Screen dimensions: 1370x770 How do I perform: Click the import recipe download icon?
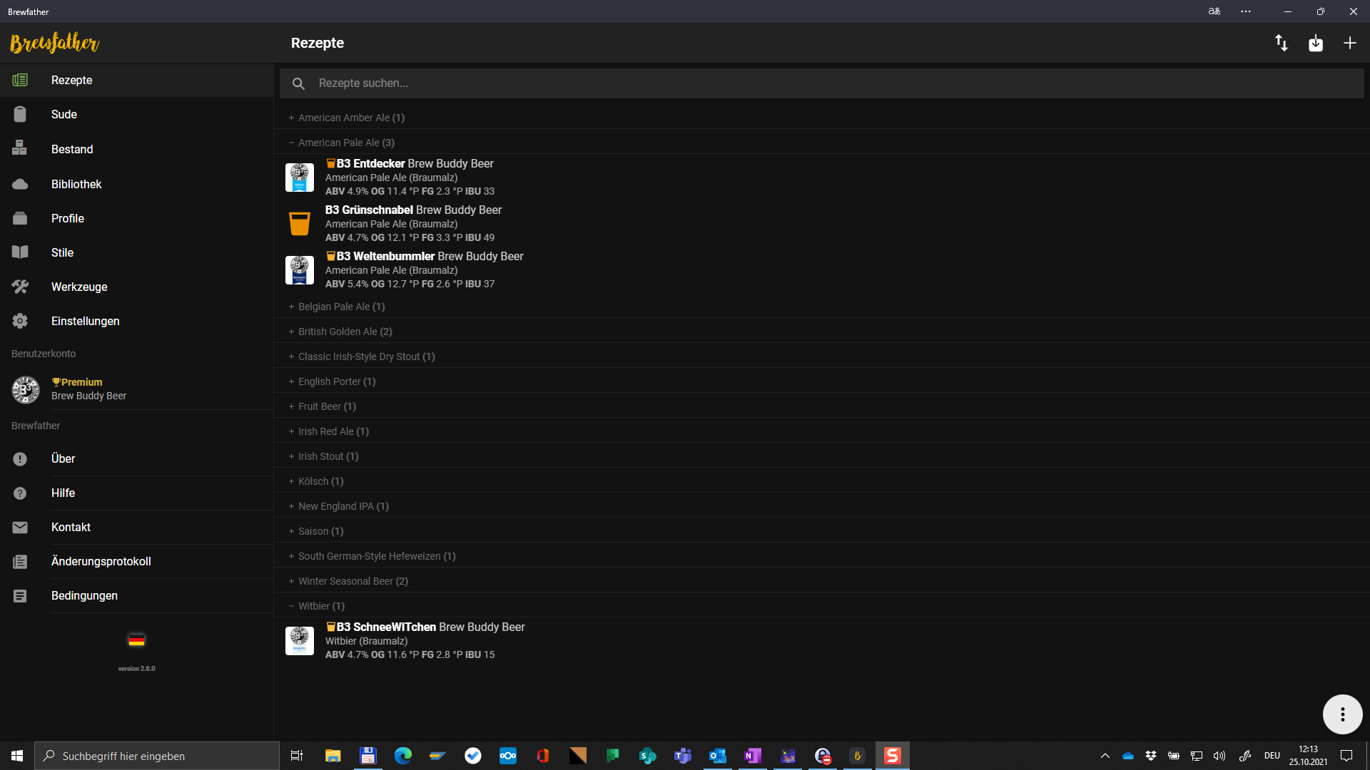tap(1316, 43)
